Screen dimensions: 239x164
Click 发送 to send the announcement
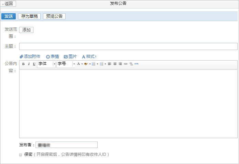pos(9,16)
